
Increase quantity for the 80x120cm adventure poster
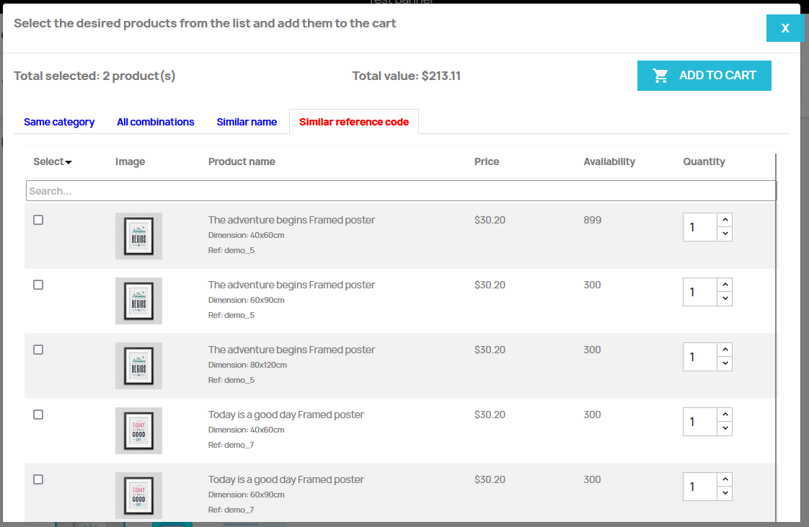(x=725, y=350)
